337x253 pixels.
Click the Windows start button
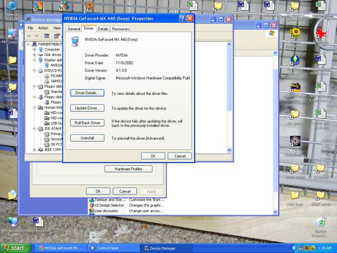(16, 248)
